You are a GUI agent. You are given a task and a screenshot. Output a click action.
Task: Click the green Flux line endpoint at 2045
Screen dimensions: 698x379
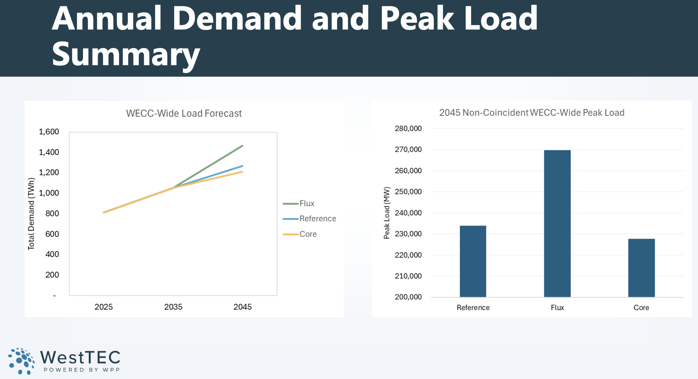click(242, 146)
